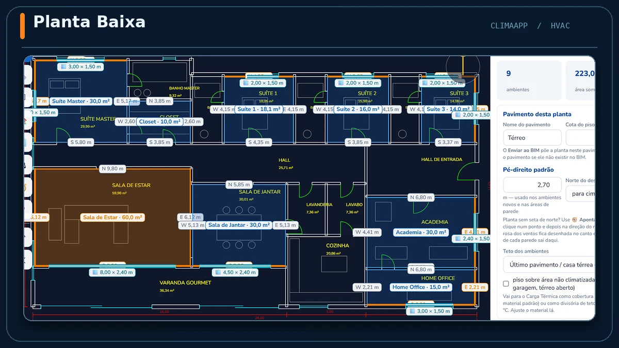Select the Home Office · 15,0 m² room tag
The height and width of the screenshot is (348, 619).
pyautogui.click(x=421, y=287)
